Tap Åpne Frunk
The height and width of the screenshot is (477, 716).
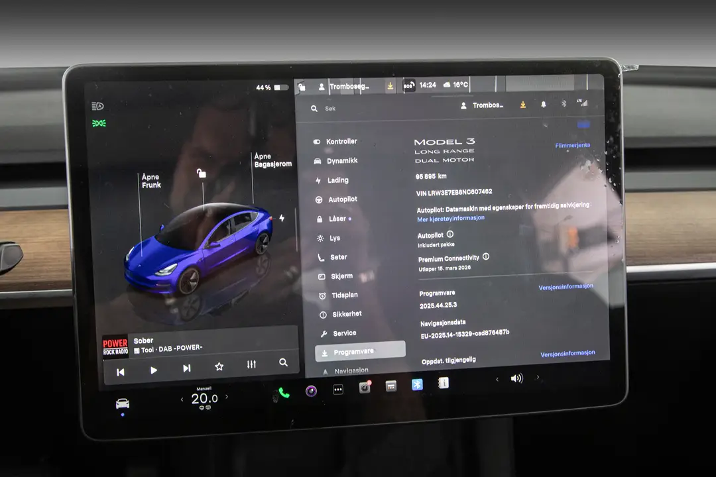click(150, 181)
